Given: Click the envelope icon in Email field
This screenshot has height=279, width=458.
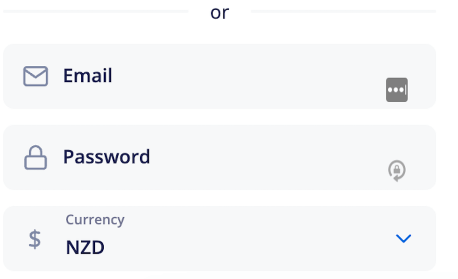Looking at the screenshot, I should (x=35, y=76).
